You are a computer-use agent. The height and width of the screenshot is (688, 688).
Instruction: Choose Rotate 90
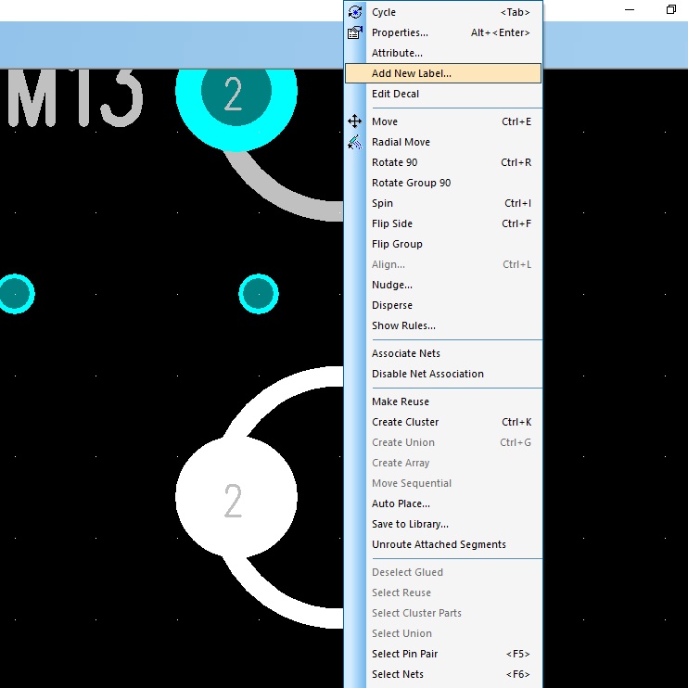click(x=443, y=162)
